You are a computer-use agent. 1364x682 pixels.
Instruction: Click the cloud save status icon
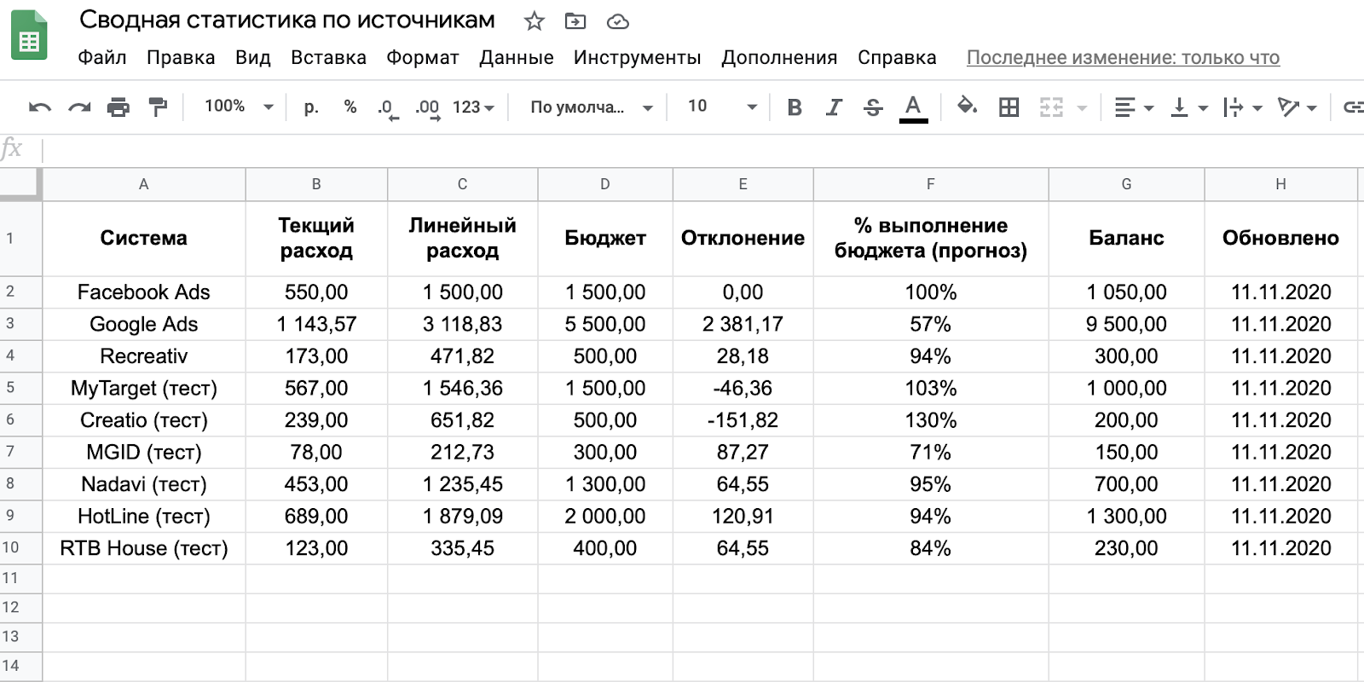pos(617,21)
